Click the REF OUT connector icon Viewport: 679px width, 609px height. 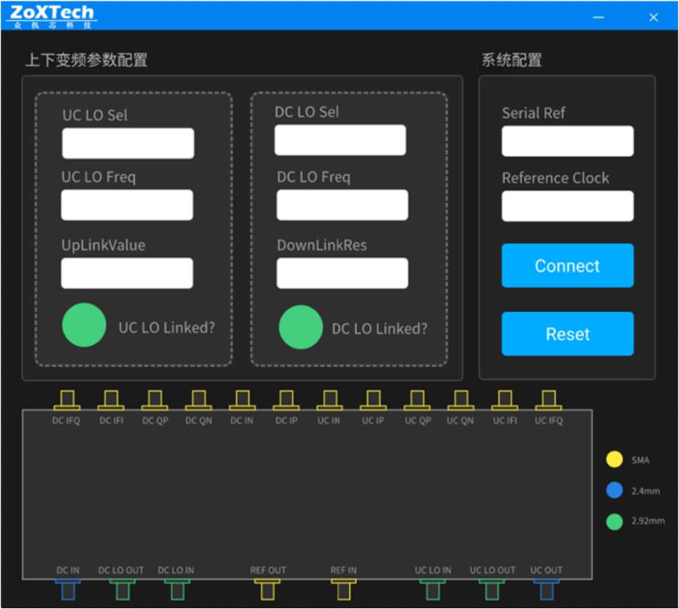pyautogui.click(x=267, y=589)
